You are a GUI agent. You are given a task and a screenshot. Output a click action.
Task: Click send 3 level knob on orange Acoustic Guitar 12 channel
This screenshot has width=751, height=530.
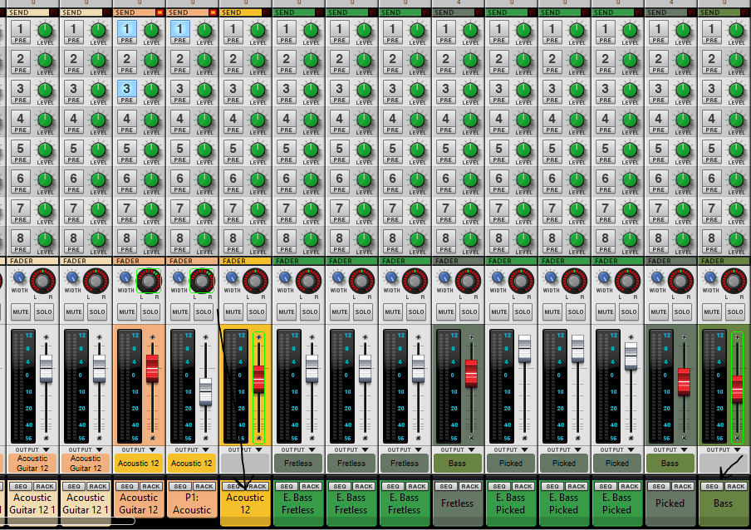[152, 90]
